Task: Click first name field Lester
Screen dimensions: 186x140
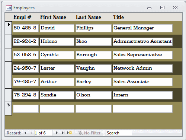Action: 57,69
